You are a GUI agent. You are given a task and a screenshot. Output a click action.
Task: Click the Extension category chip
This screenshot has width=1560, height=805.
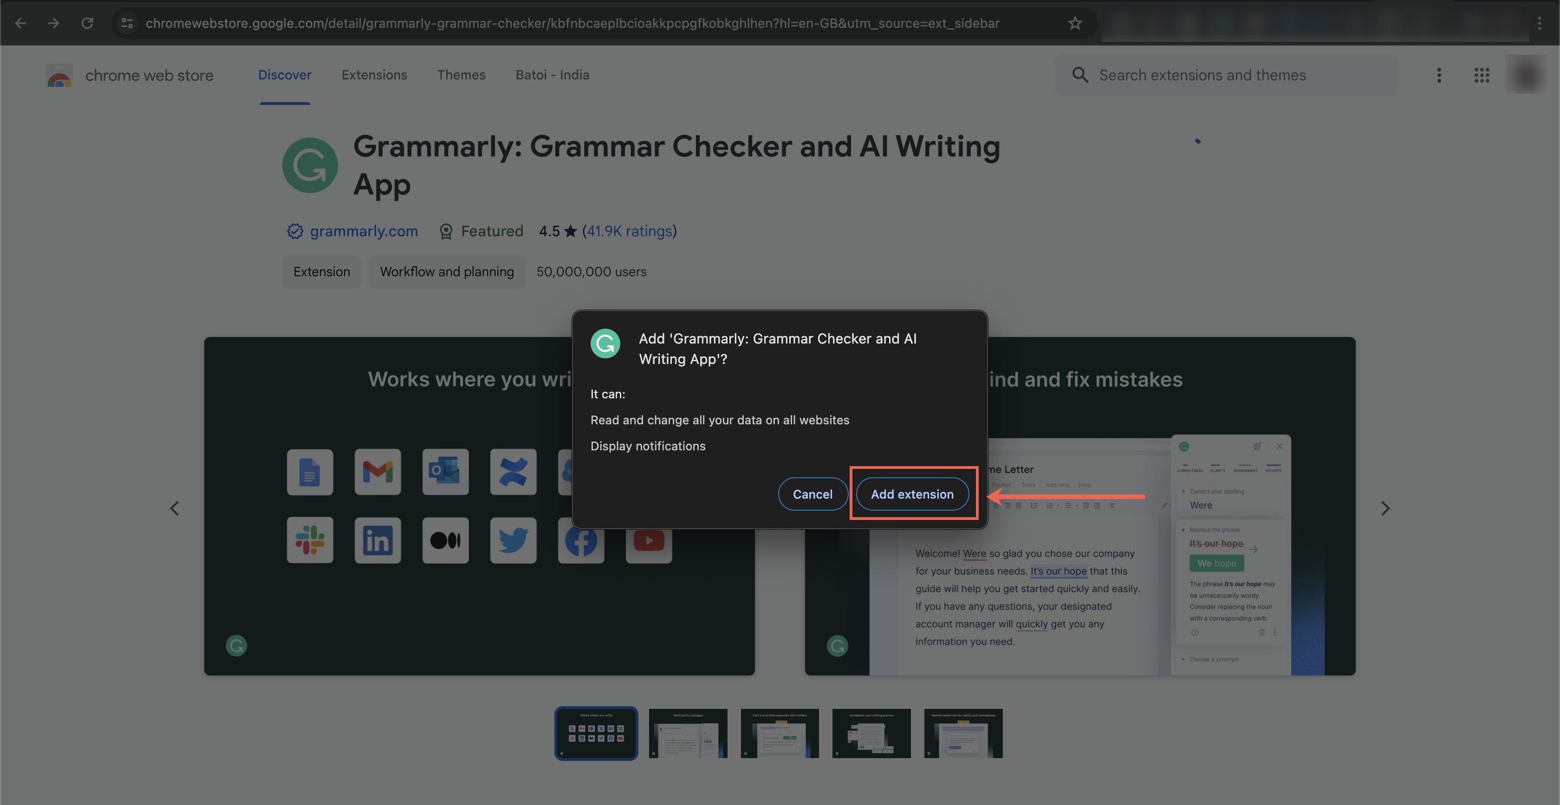(322, 272)
